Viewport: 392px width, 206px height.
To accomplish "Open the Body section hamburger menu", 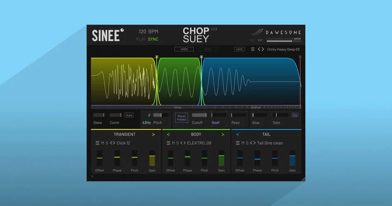I will 168,143.
